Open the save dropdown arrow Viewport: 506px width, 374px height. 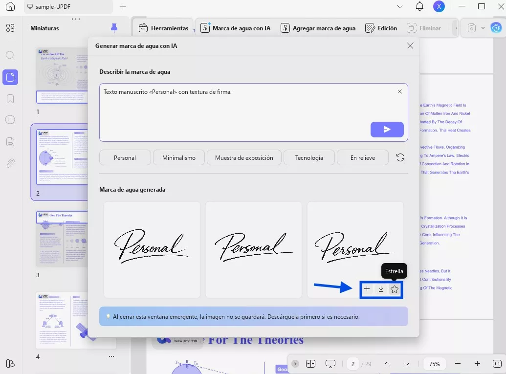coord(483,28)
